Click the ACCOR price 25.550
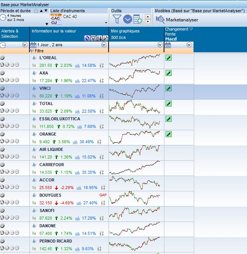The width and height of the screenshot is (247, 254). tap(45, 188)
